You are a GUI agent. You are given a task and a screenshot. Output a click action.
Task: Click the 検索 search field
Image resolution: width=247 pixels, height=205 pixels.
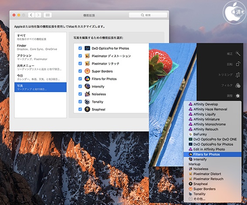[148, 15]
